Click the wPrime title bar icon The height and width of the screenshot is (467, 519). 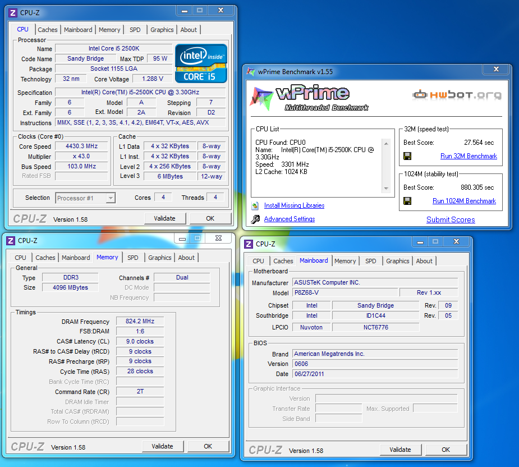(251, 71)
